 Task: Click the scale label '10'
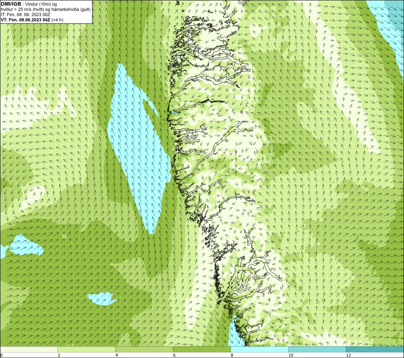[290, 355]
